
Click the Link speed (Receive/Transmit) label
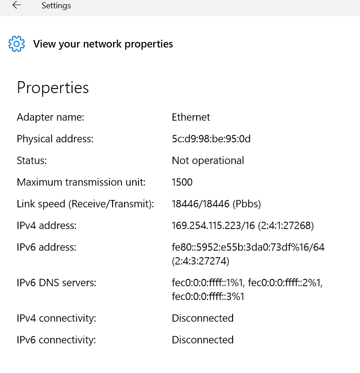point(85,204)
